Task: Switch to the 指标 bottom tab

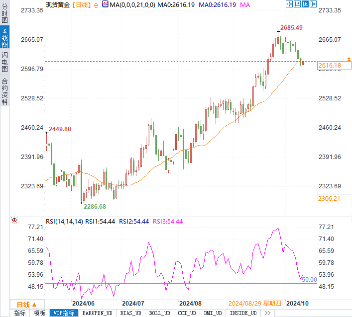Action: (x=20, y=313)
